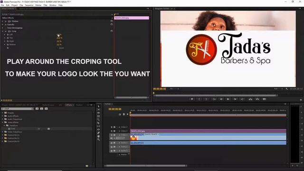This screenshot has height=171, width=304.
Task: Create new custom bin in Effects panel
Action: tap(87, 166)
